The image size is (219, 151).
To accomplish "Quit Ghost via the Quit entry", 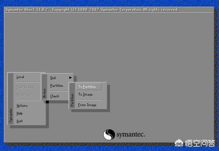I will click(20, 121).
